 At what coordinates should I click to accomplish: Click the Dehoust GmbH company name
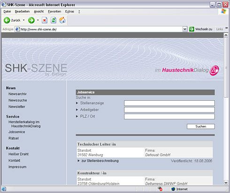158,155
